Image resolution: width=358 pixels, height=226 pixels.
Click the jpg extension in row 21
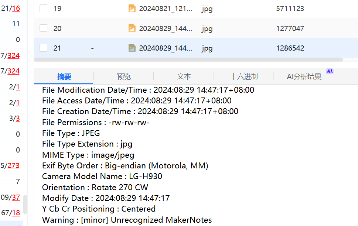207,49
